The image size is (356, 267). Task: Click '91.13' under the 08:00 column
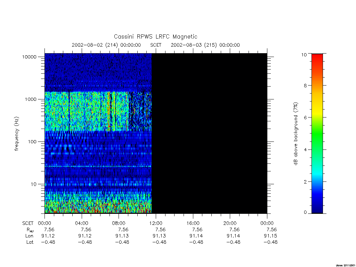click(x=122, y=236)
